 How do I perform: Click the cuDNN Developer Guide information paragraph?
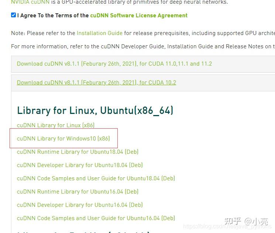click(143, 46)
